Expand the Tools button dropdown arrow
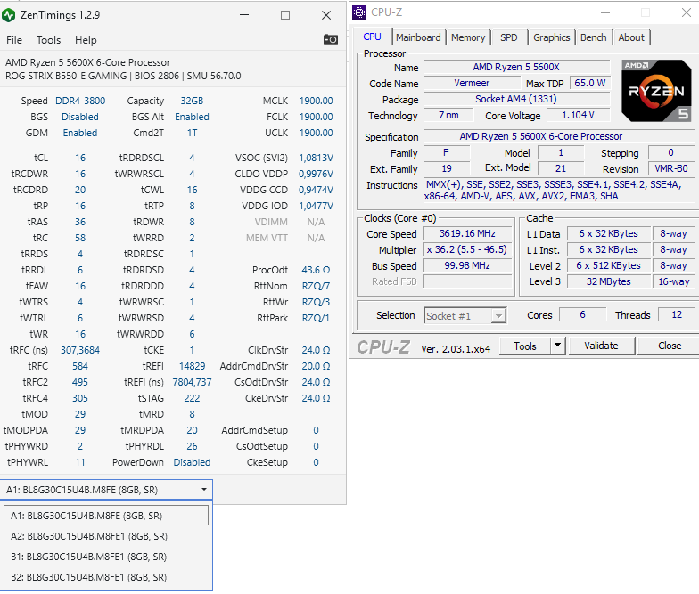 [x=558, y=346]
